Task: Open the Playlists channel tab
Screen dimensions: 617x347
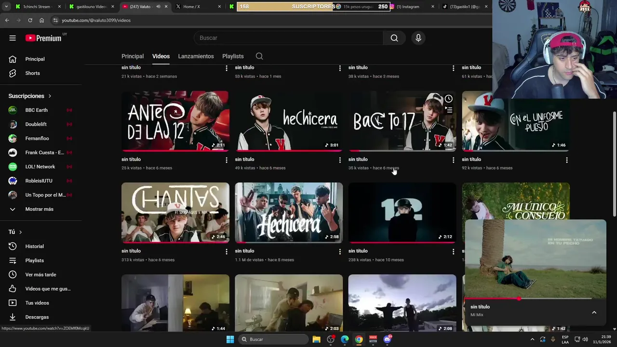Action: pyautogui.click(x=233, y=56)
